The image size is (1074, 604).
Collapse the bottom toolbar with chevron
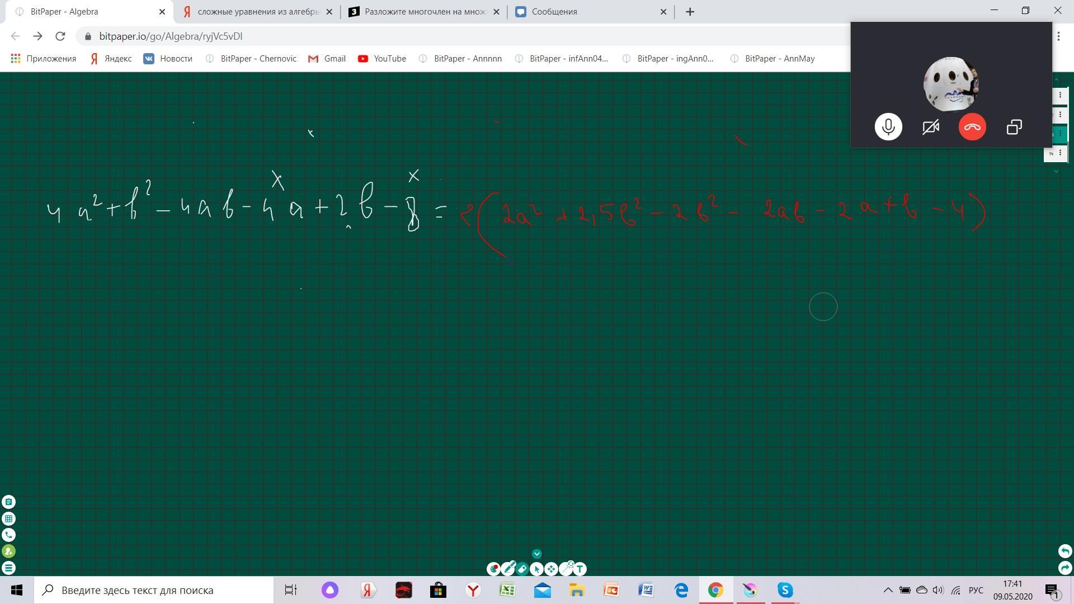pyautogui.click(x=536, y=554)
